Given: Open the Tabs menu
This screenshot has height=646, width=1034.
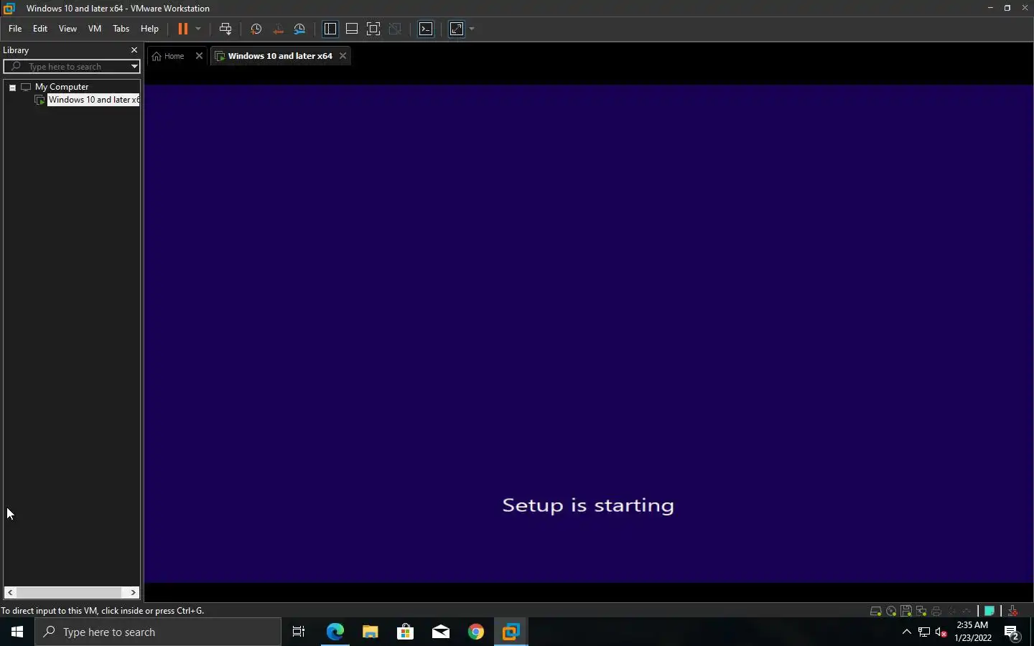Looking at the screenshot, I should (121, 29).
